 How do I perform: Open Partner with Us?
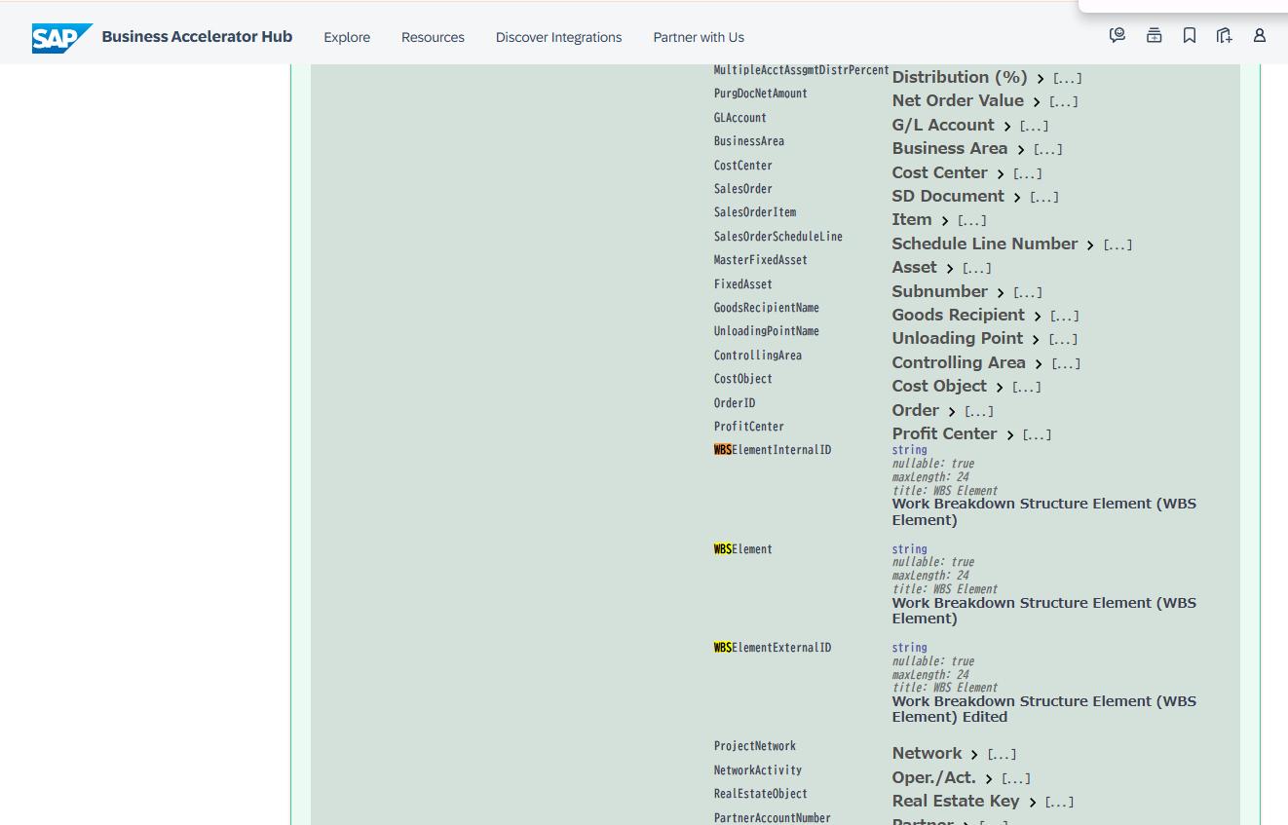pyautogui.click(x=699, y=37)
